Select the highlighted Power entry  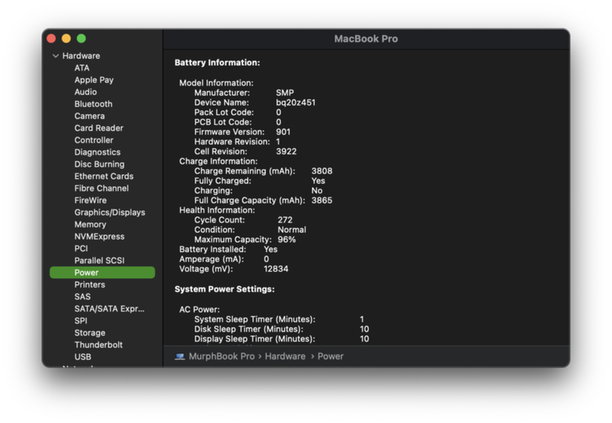102,273
